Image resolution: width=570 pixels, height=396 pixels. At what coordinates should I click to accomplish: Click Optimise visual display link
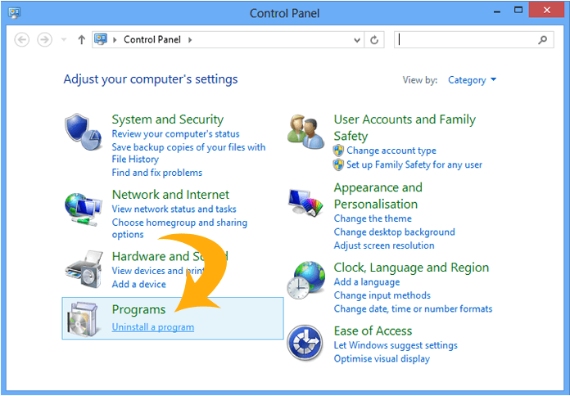point(382,358)
